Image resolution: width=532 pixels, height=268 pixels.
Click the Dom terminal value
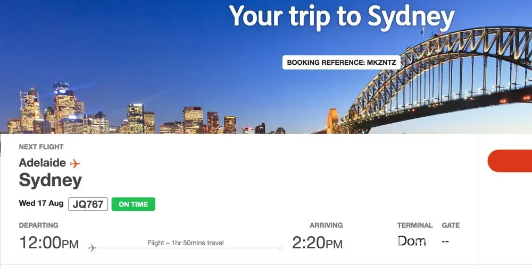(412, 241)
